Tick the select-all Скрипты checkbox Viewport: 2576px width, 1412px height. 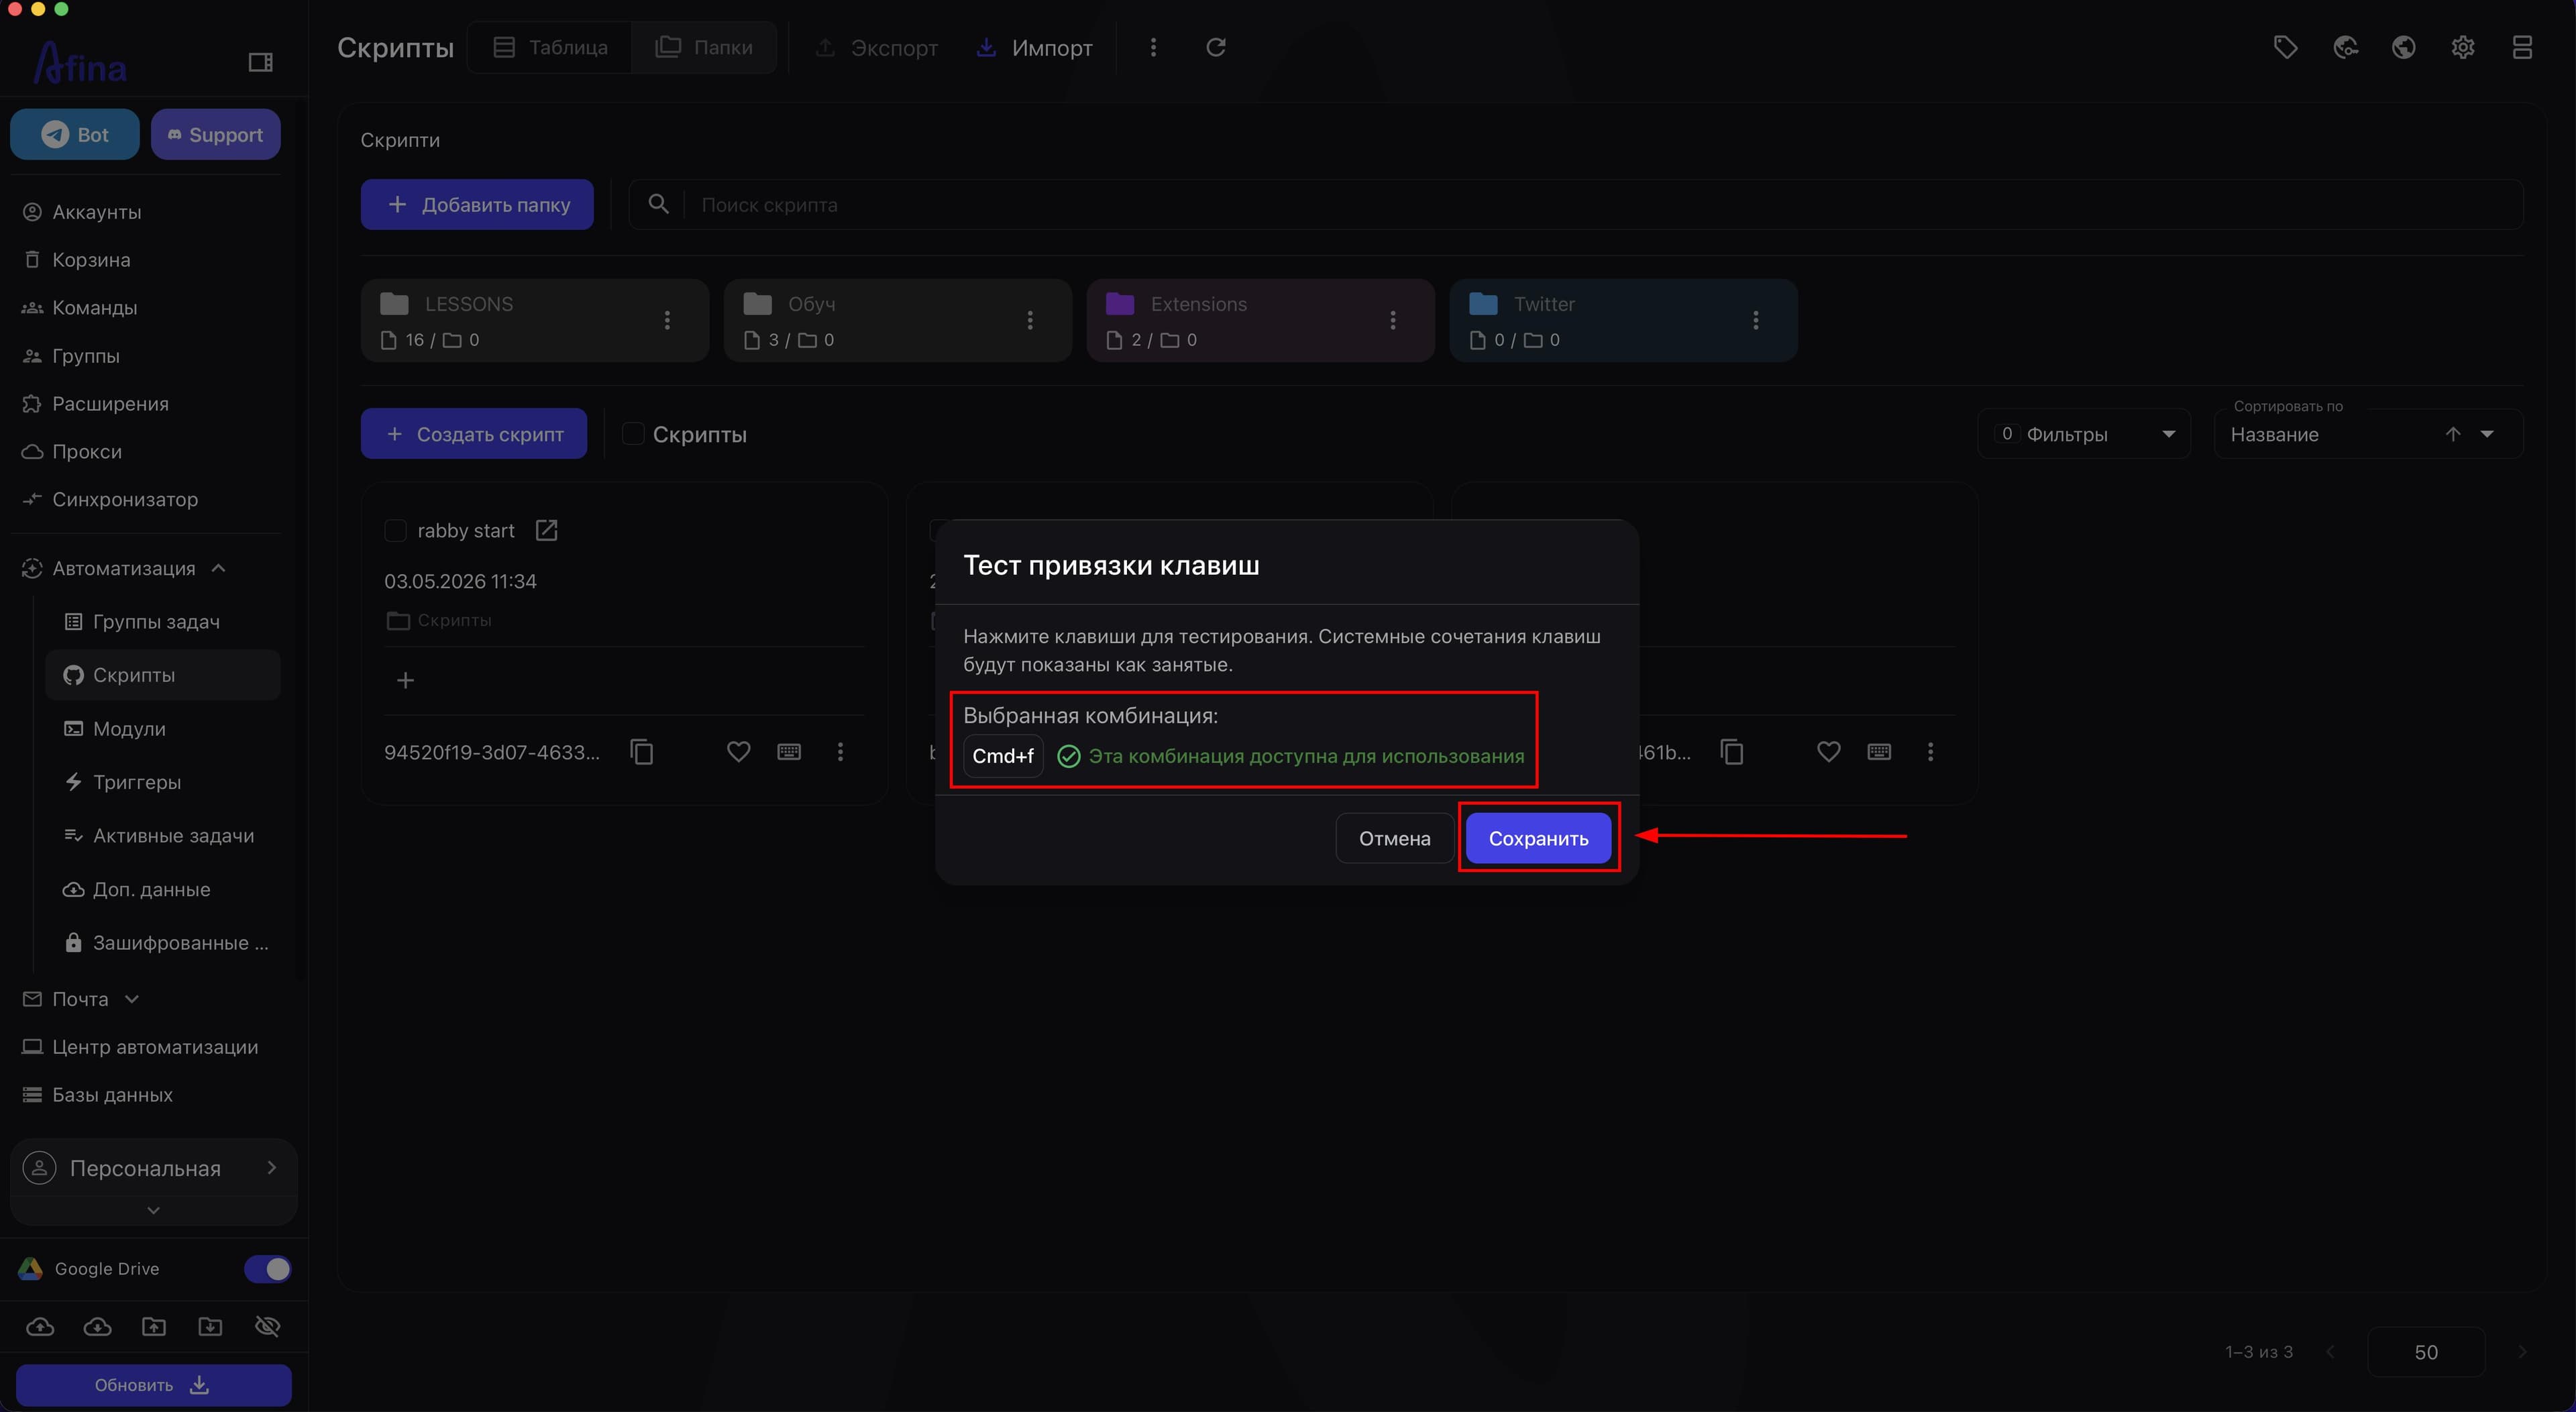pos(633,434)
